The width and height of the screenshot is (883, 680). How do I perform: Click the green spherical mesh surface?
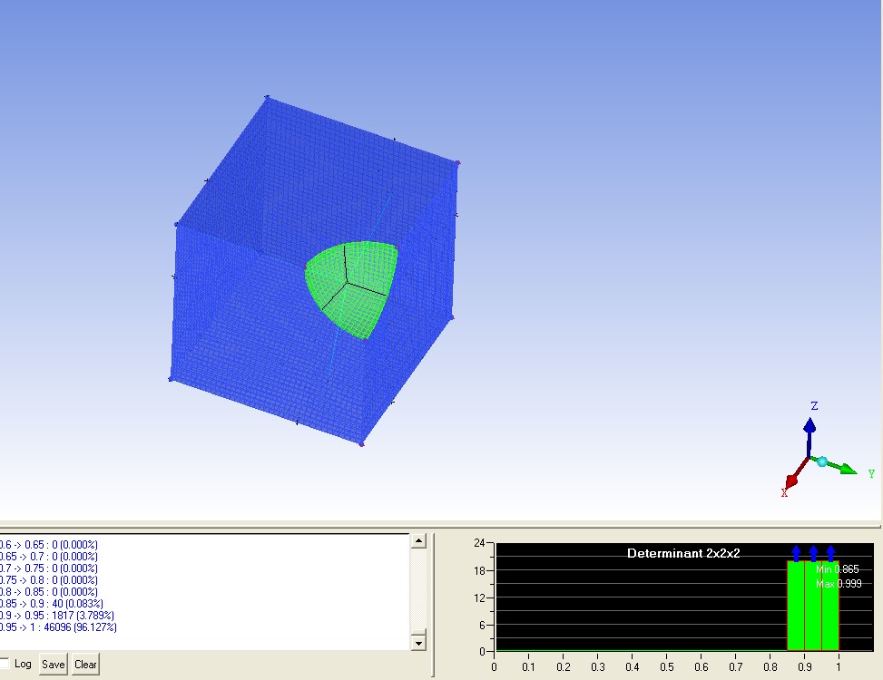click(x=363, y=272)
